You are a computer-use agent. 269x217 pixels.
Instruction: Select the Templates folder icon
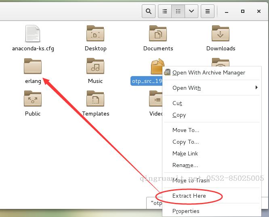pyautogui.click(x=95, y=99)
